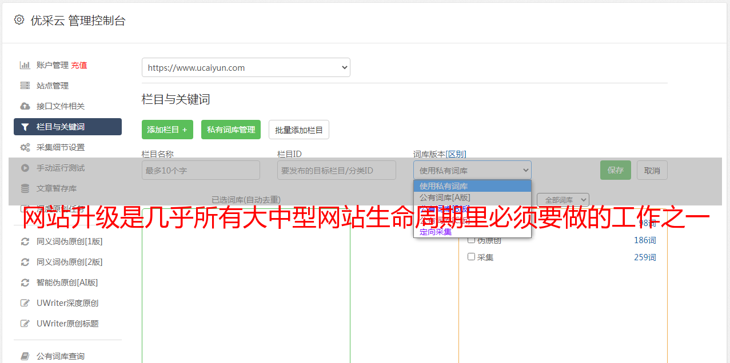730x363 pixels.
Task: Click the edit icon for UWriter原创标题
Action: (25, 324)
